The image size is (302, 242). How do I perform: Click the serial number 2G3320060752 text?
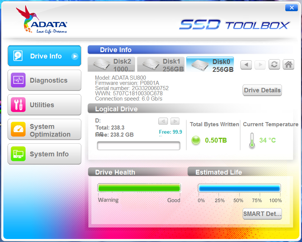(x=150, y=88)
